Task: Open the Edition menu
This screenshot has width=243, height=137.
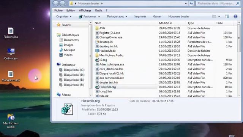Action: (71, 10)
